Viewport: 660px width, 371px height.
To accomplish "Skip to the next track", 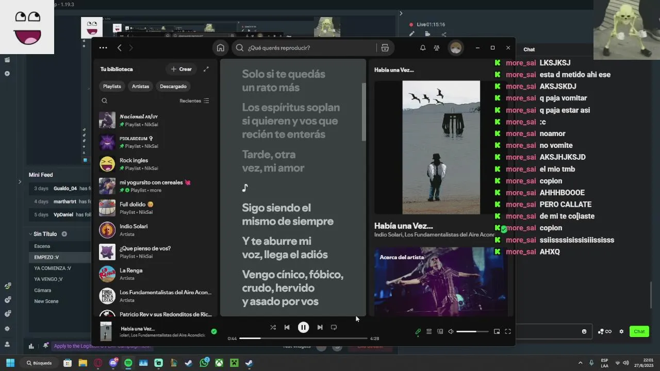I will [320, 327].
